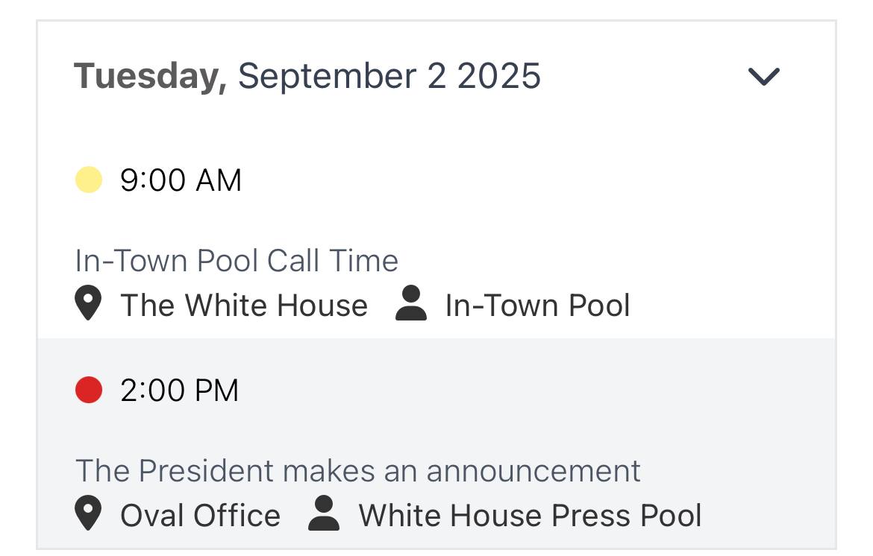Select The White House location text
873x556 pixels.
pyautogui.click(x=244, y=306)
